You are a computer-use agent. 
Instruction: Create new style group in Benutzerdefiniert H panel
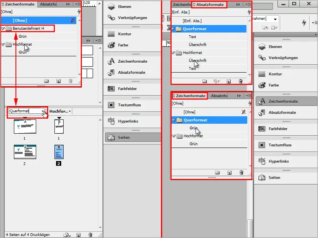(47, 81)
